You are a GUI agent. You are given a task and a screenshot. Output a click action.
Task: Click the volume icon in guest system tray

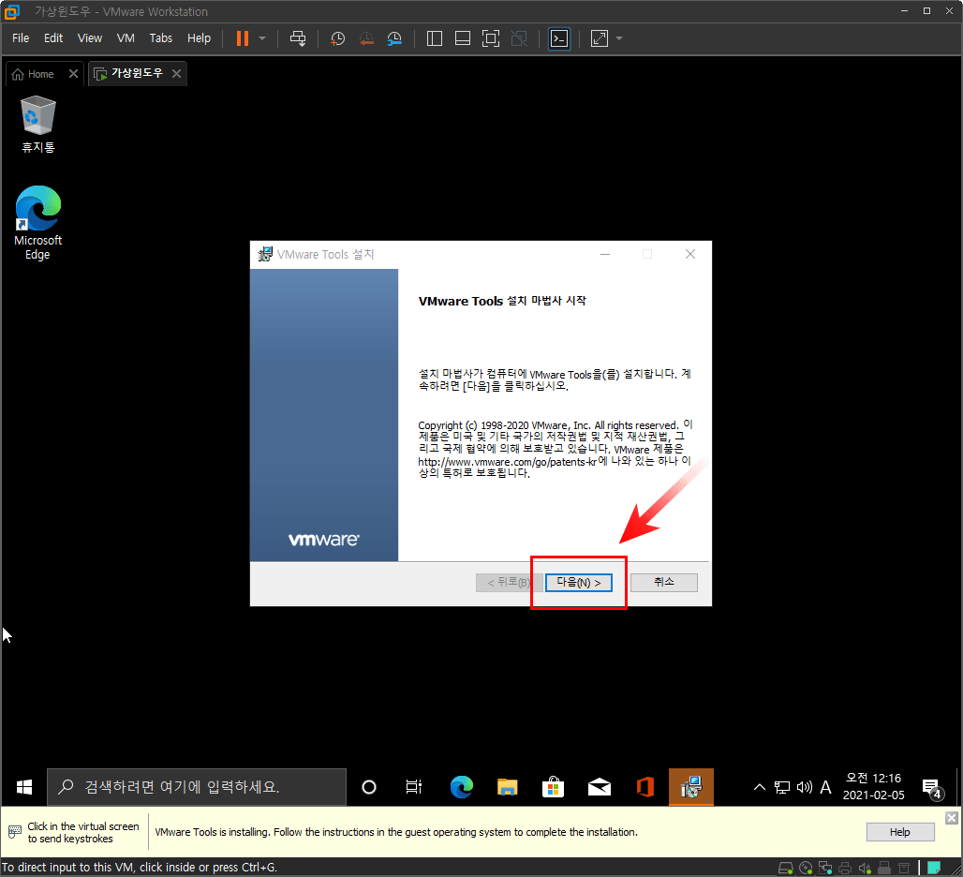pos(804,787)
